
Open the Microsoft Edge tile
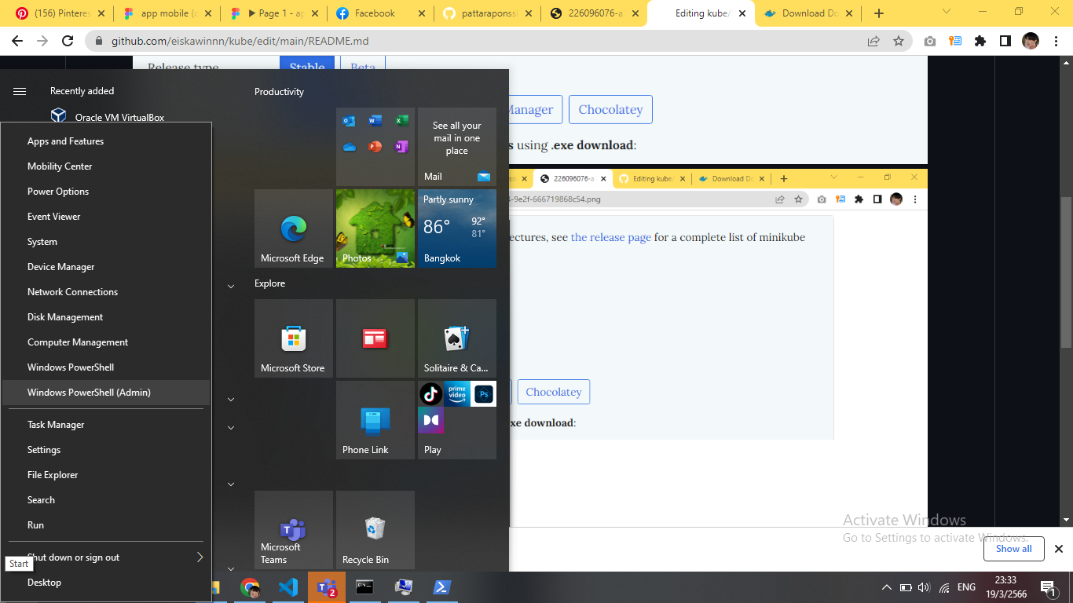(x=294, y=228)
